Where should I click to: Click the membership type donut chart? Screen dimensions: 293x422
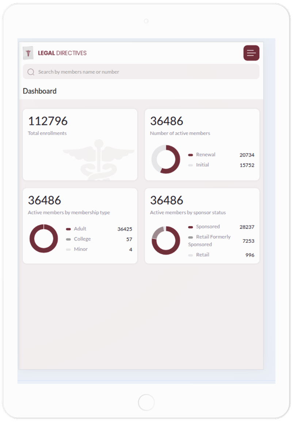pyautogui.click(x=44, y=238)
